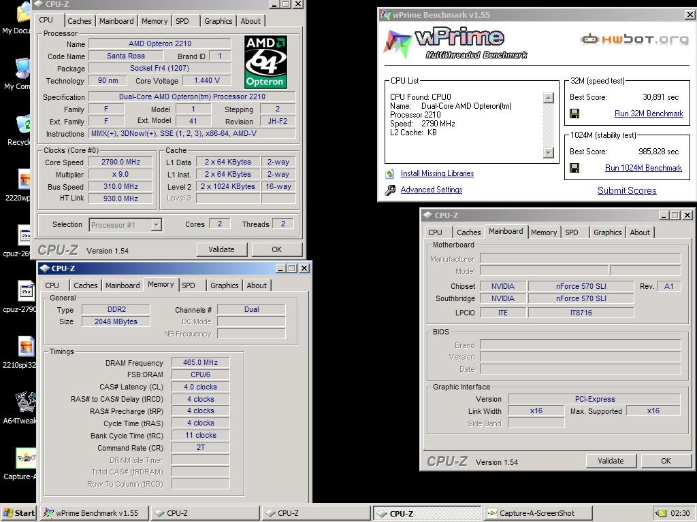Click the Advanced Settings wrench icon
Viewport: 697px width, 522px height.
point(390,190)
